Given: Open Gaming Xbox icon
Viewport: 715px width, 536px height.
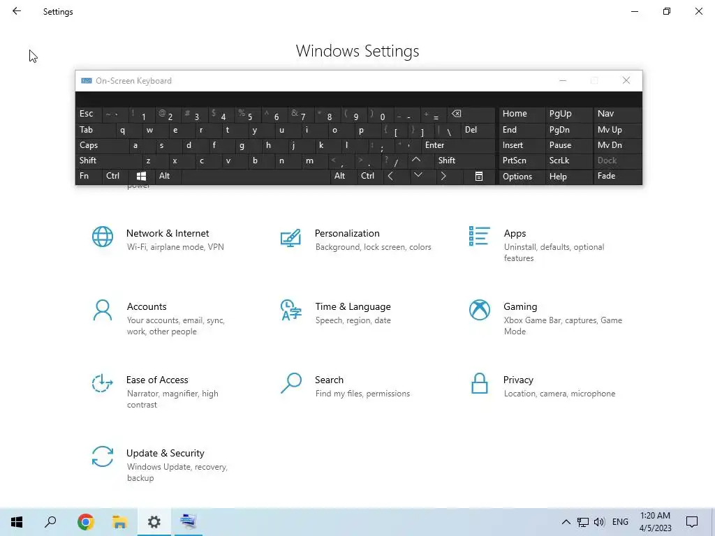Looking at the screenshot, I should (479, 310).
